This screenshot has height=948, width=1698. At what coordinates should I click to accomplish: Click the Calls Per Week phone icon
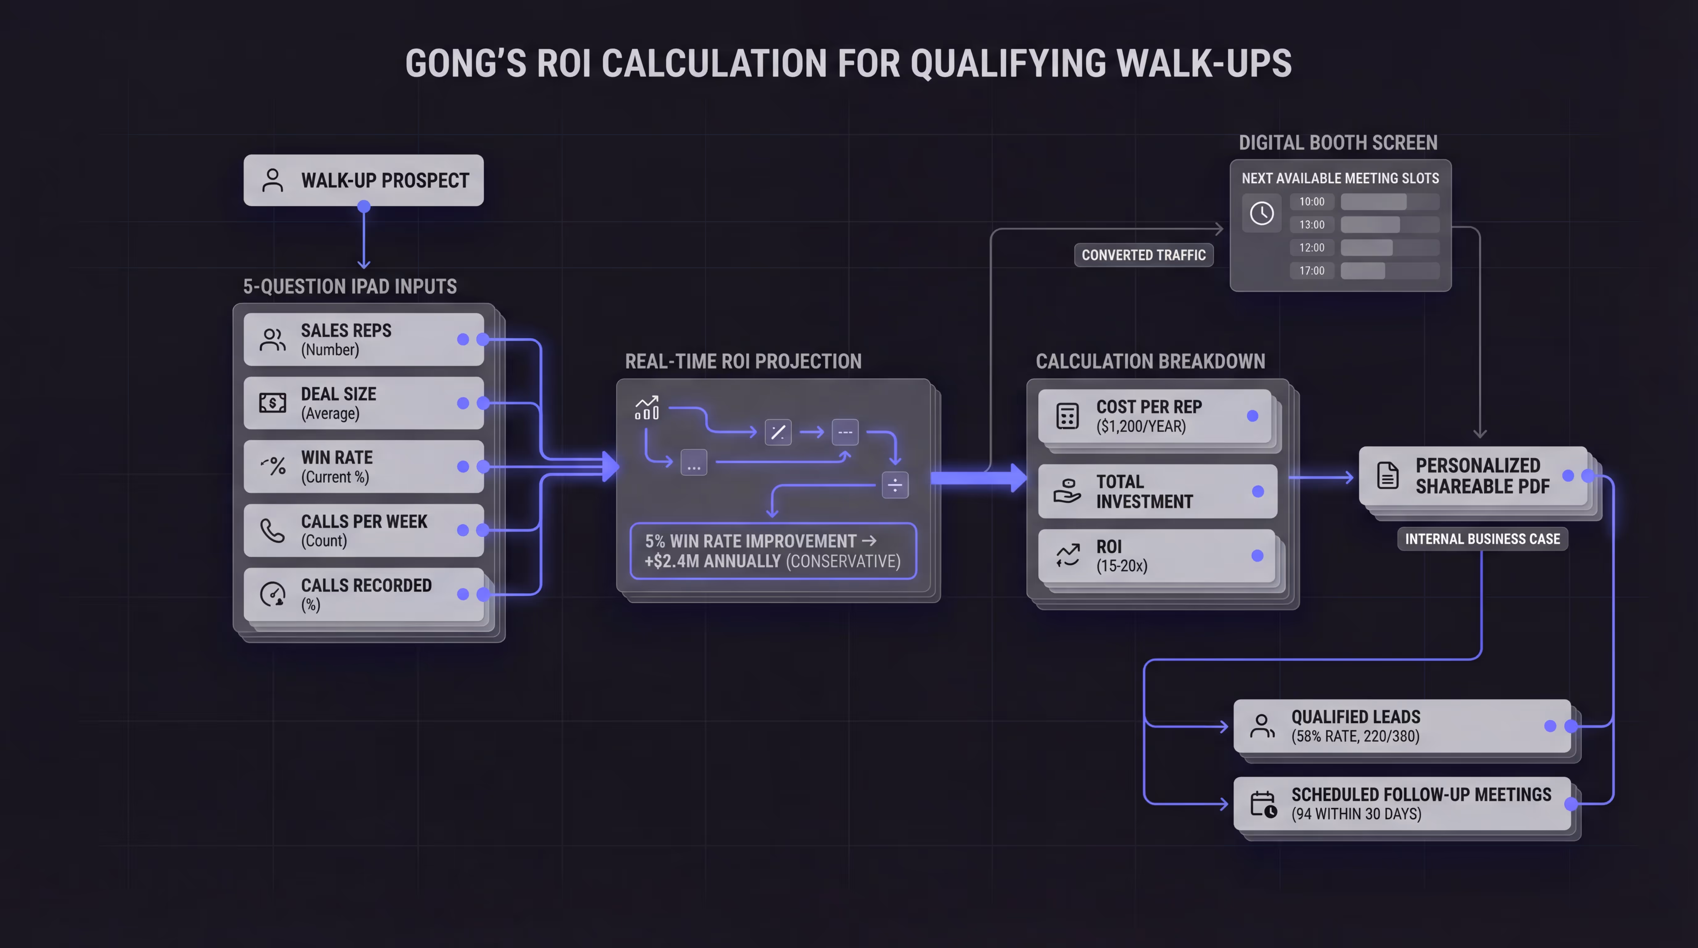click(x=272, y=530)
